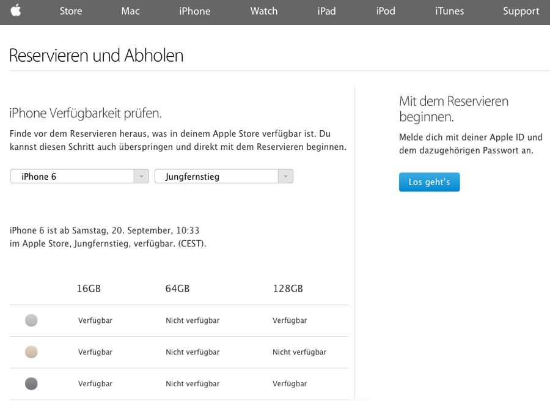This screenshot has width=550, height=412.
Task: Click gold 16GB Verfügbar cell
Action: pyautogui.click(x=95, y=352)
